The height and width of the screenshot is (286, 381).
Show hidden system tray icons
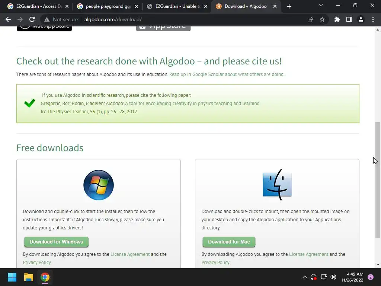(x=304, y=277)
